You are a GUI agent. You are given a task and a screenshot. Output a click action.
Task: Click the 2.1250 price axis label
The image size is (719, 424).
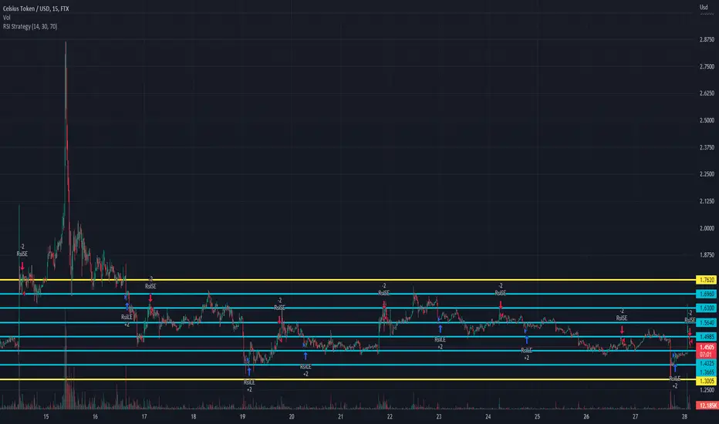707,201
